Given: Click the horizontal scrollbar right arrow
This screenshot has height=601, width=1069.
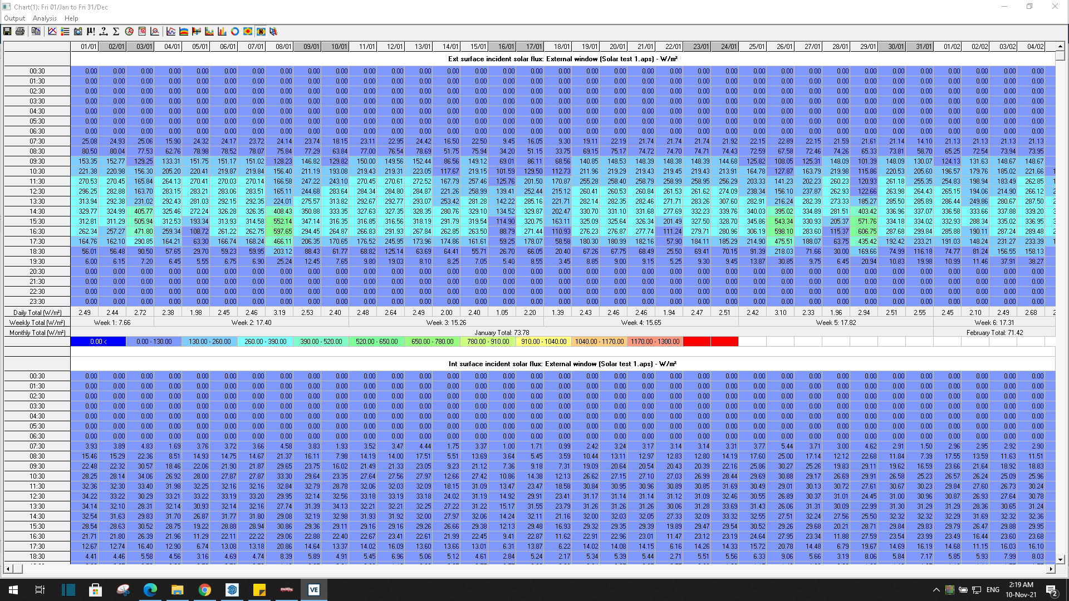Looking at the screenshot, I should pos(1051,569).
